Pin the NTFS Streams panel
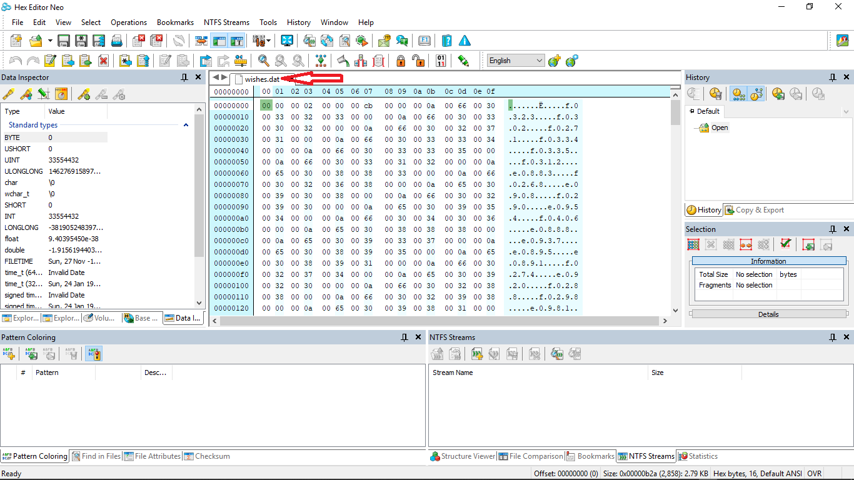 pyautogui.click(x=833, y=337)
